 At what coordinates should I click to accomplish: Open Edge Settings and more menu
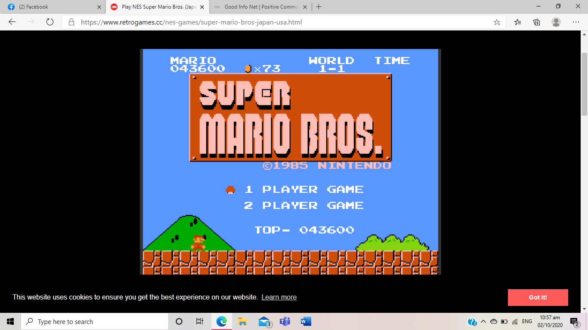576,22
